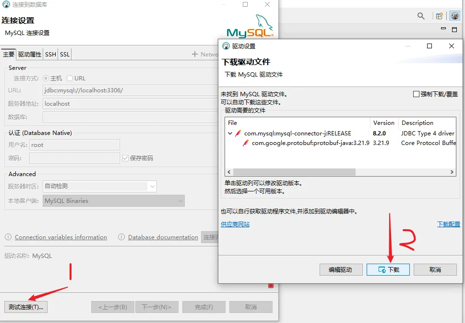Open Database documentation link

click(163, 237)
